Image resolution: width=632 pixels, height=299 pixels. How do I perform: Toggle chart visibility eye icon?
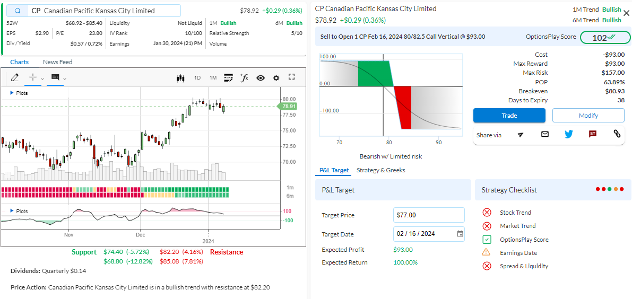pos(261,78)
